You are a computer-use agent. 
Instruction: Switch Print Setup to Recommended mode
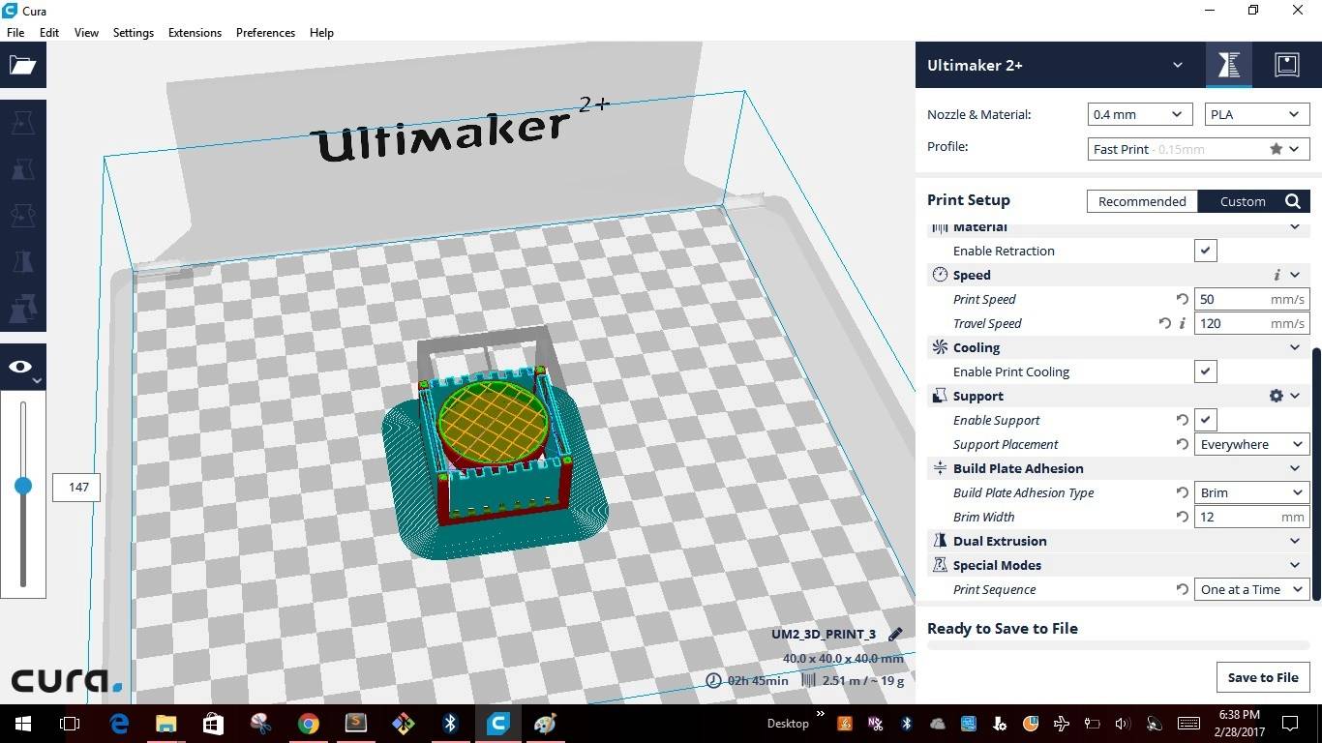tap(1142, 201)
